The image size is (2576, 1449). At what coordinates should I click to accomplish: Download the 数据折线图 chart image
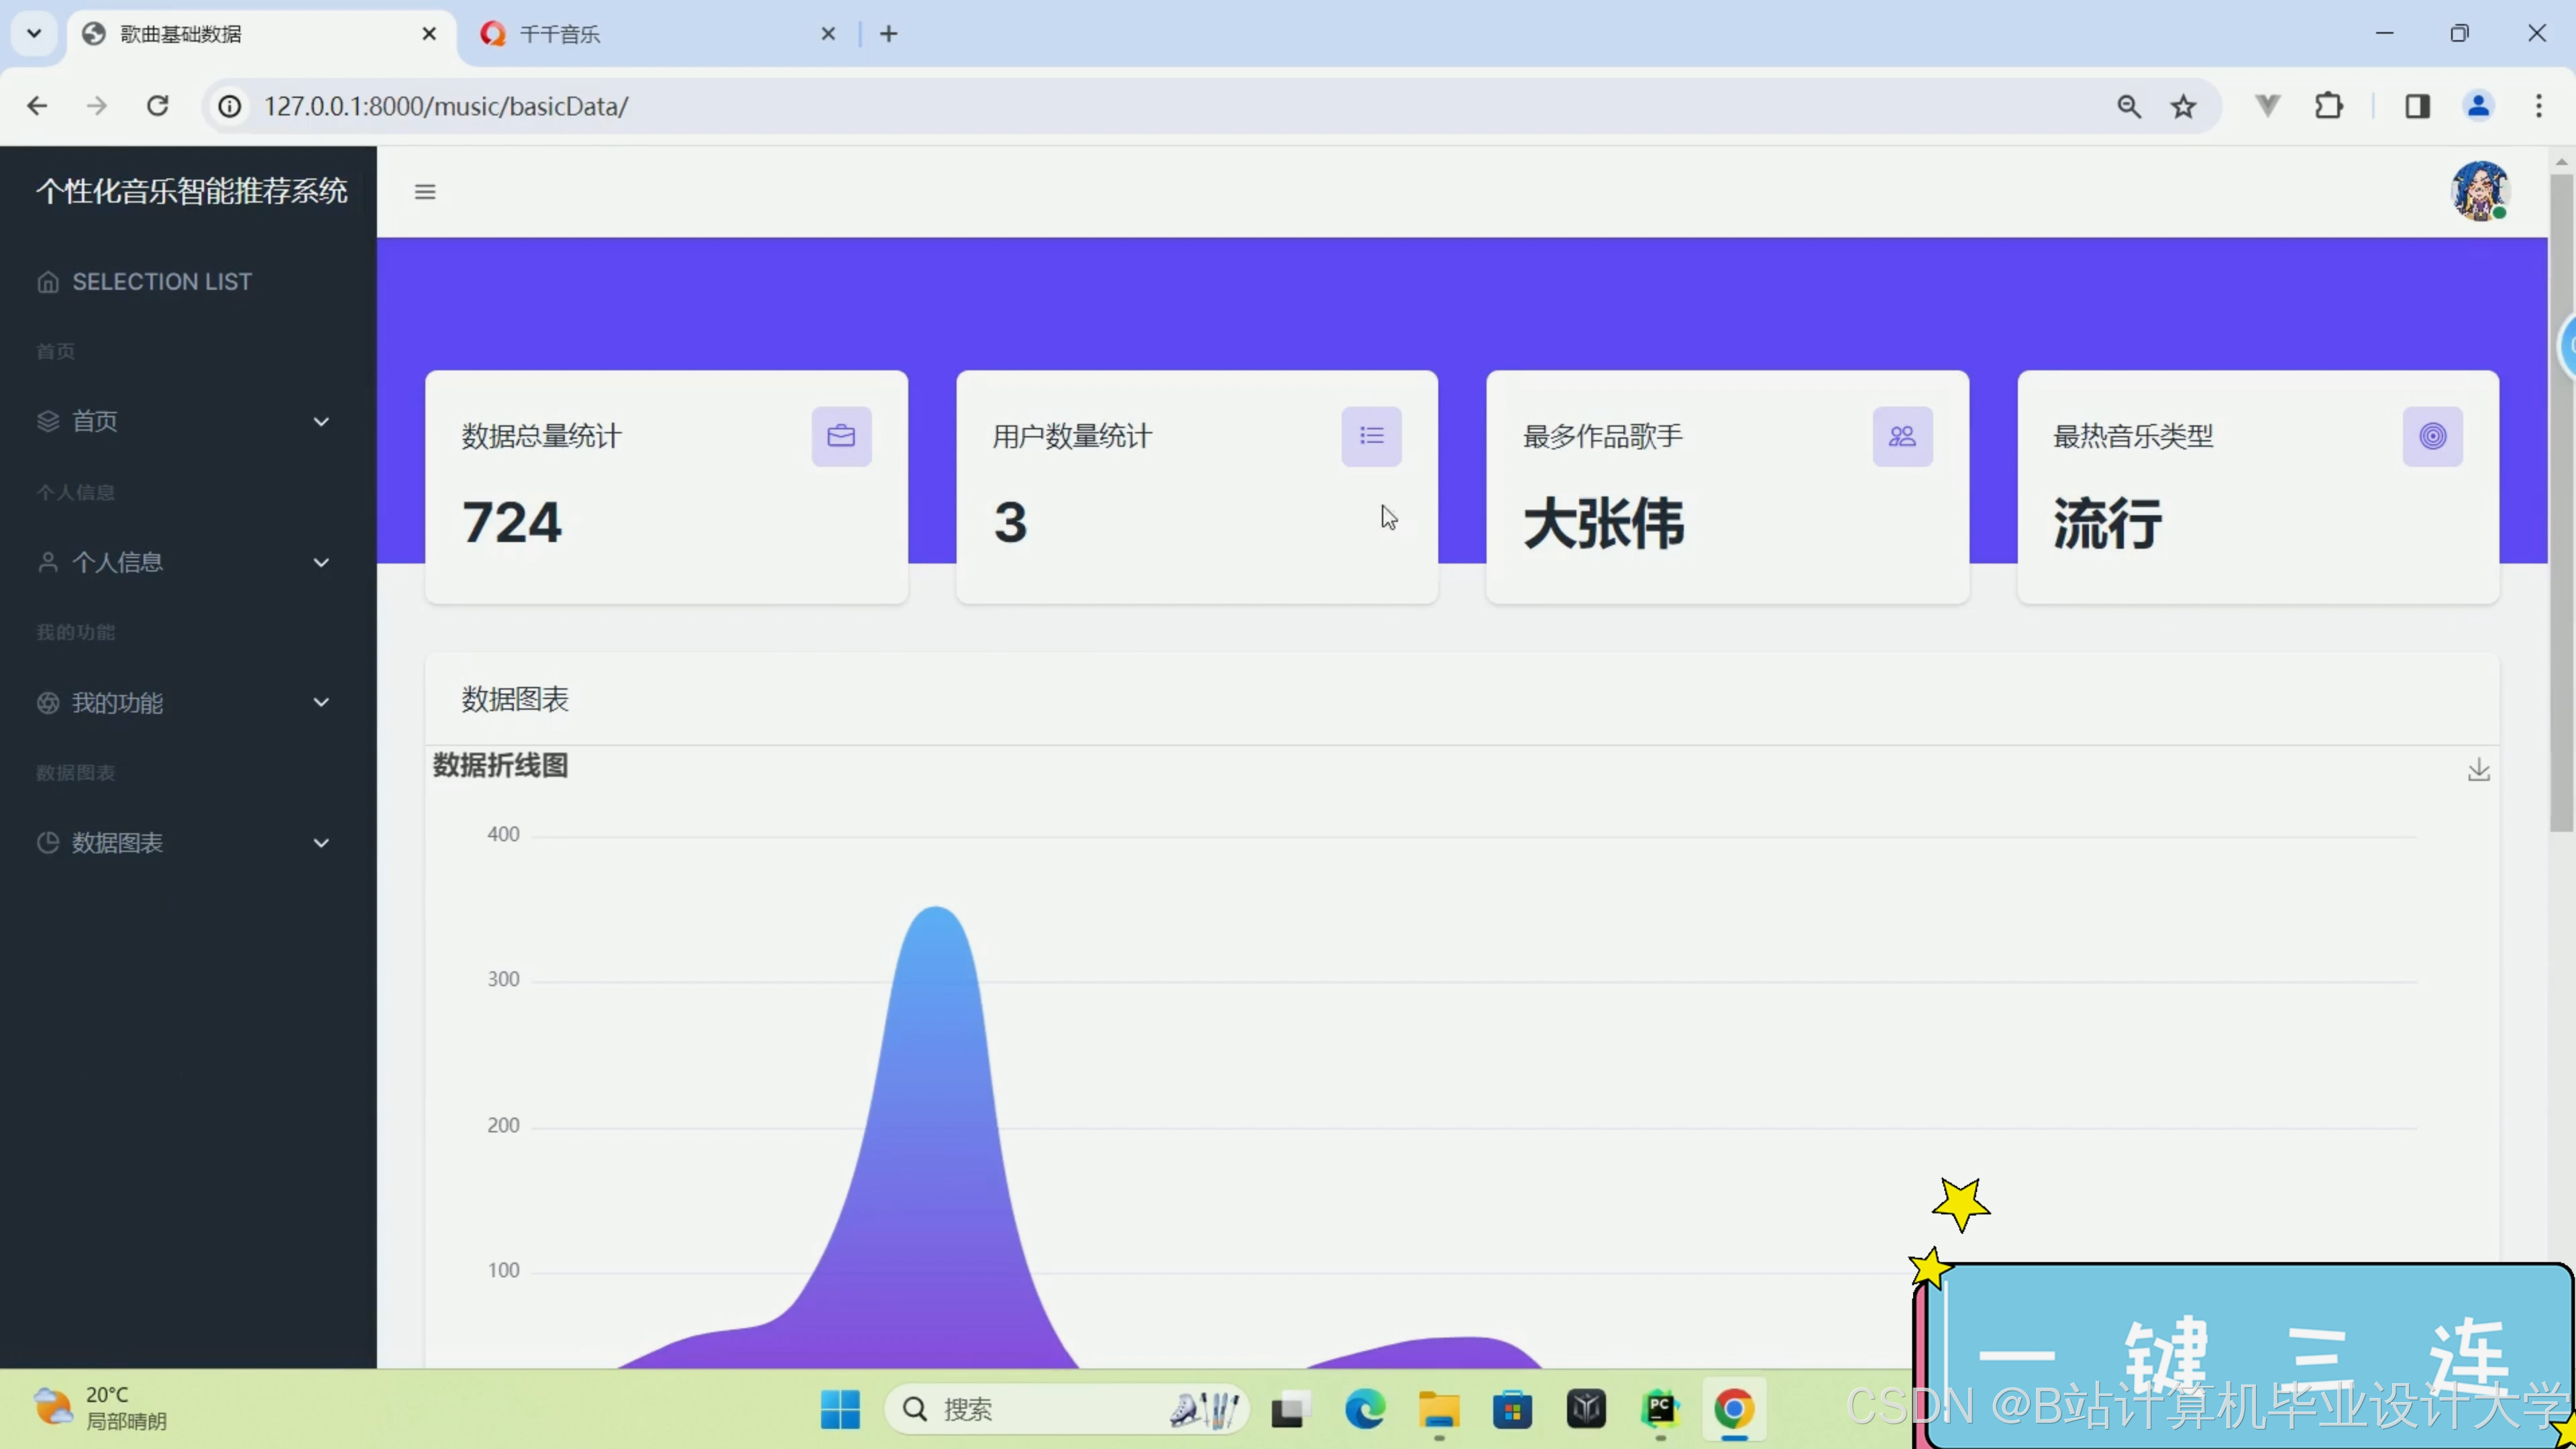pos(2478,770)
